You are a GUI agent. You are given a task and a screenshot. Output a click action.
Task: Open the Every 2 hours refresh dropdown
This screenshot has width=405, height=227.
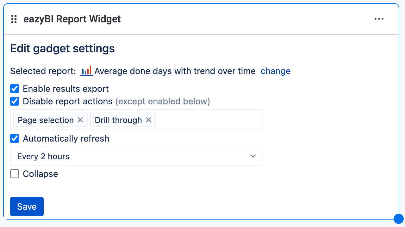click(x=137, y=156)
